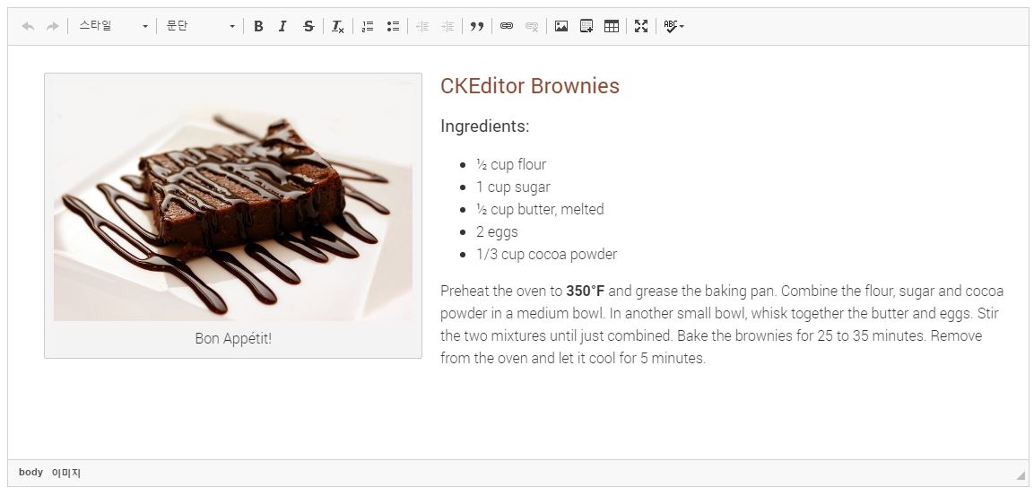Viewport: 1034px width, 496px height.
Task: Click the Unlink icon
Action: click(532, 26)
